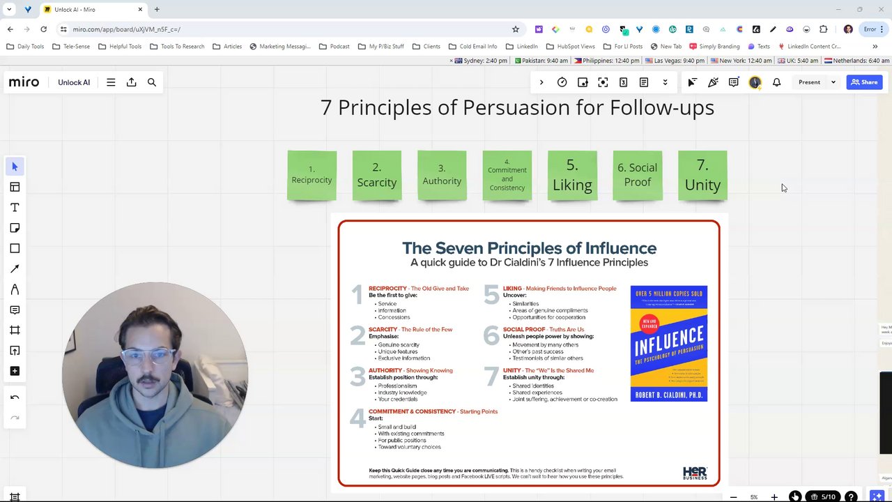Open the Helpful Tools bookmarks folder
892x502 pixels.
(x=120, y=47)
